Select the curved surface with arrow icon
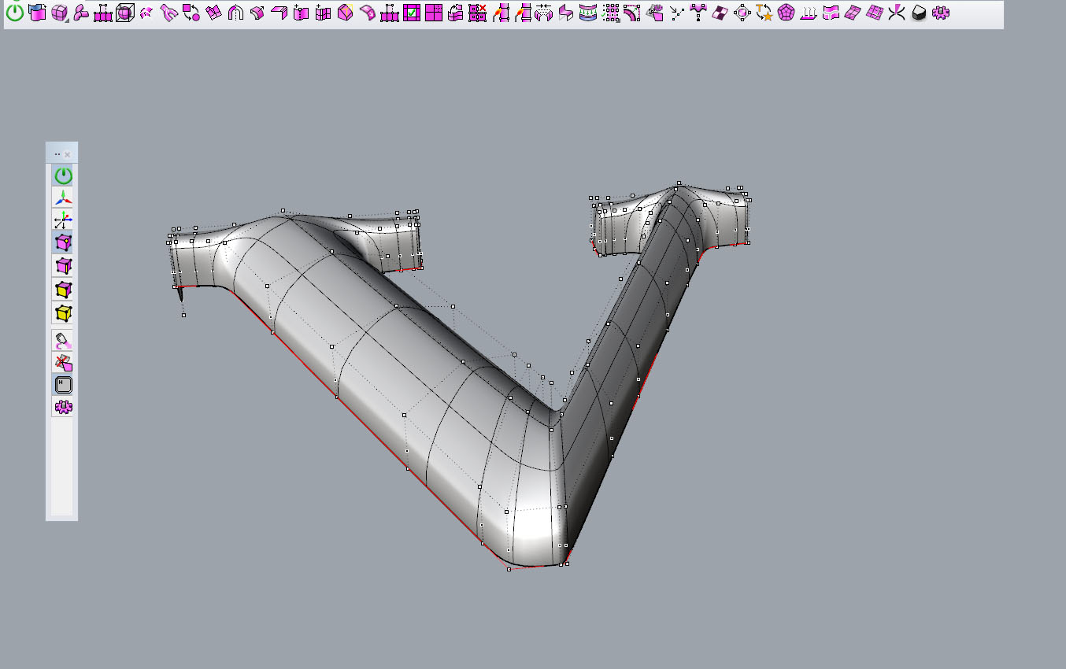Viewport: 1066px width, 669px height. [x=257, y=13]
